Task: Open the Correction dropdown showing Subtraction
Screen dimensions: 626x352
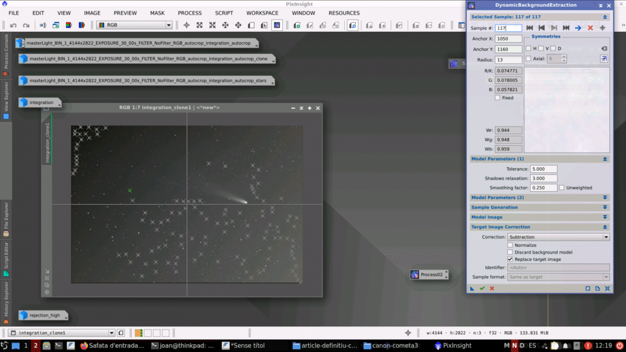Action: pyautogui.click(x=558, y=237)
